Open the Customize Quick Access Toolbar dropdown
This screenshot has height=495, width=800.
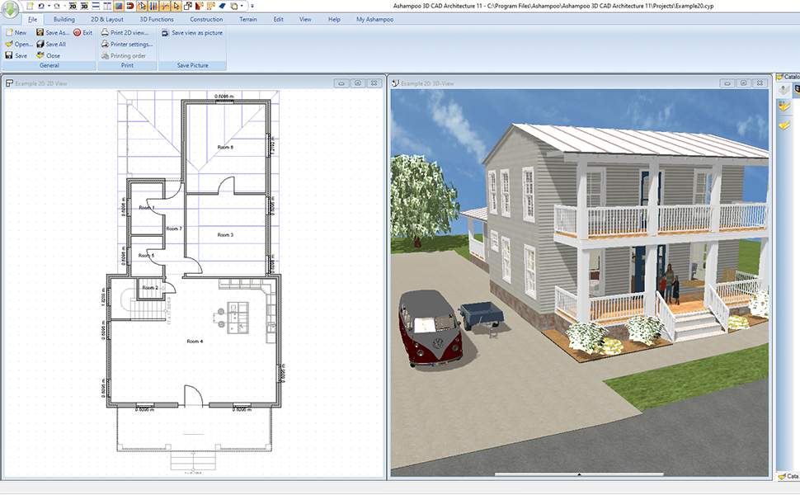click(252, 6)
